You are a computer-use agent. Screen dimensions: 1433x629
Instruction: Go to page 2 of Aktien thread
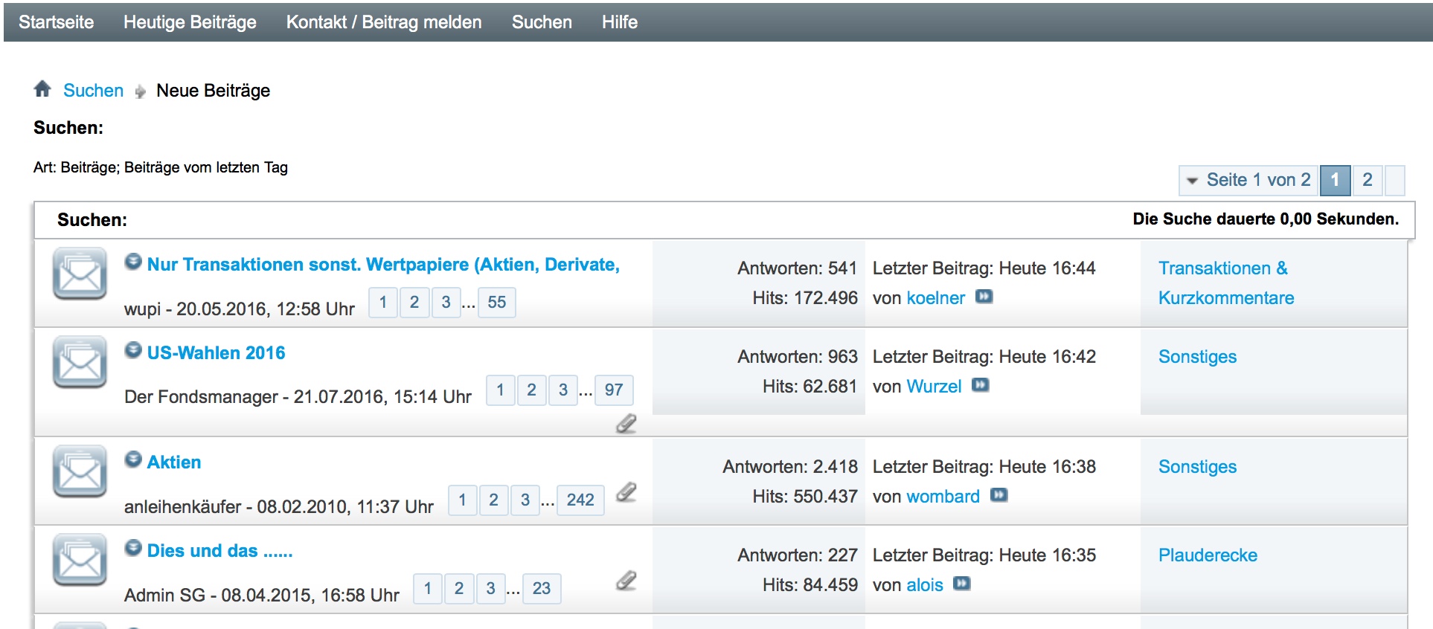(x=494, y=500)
